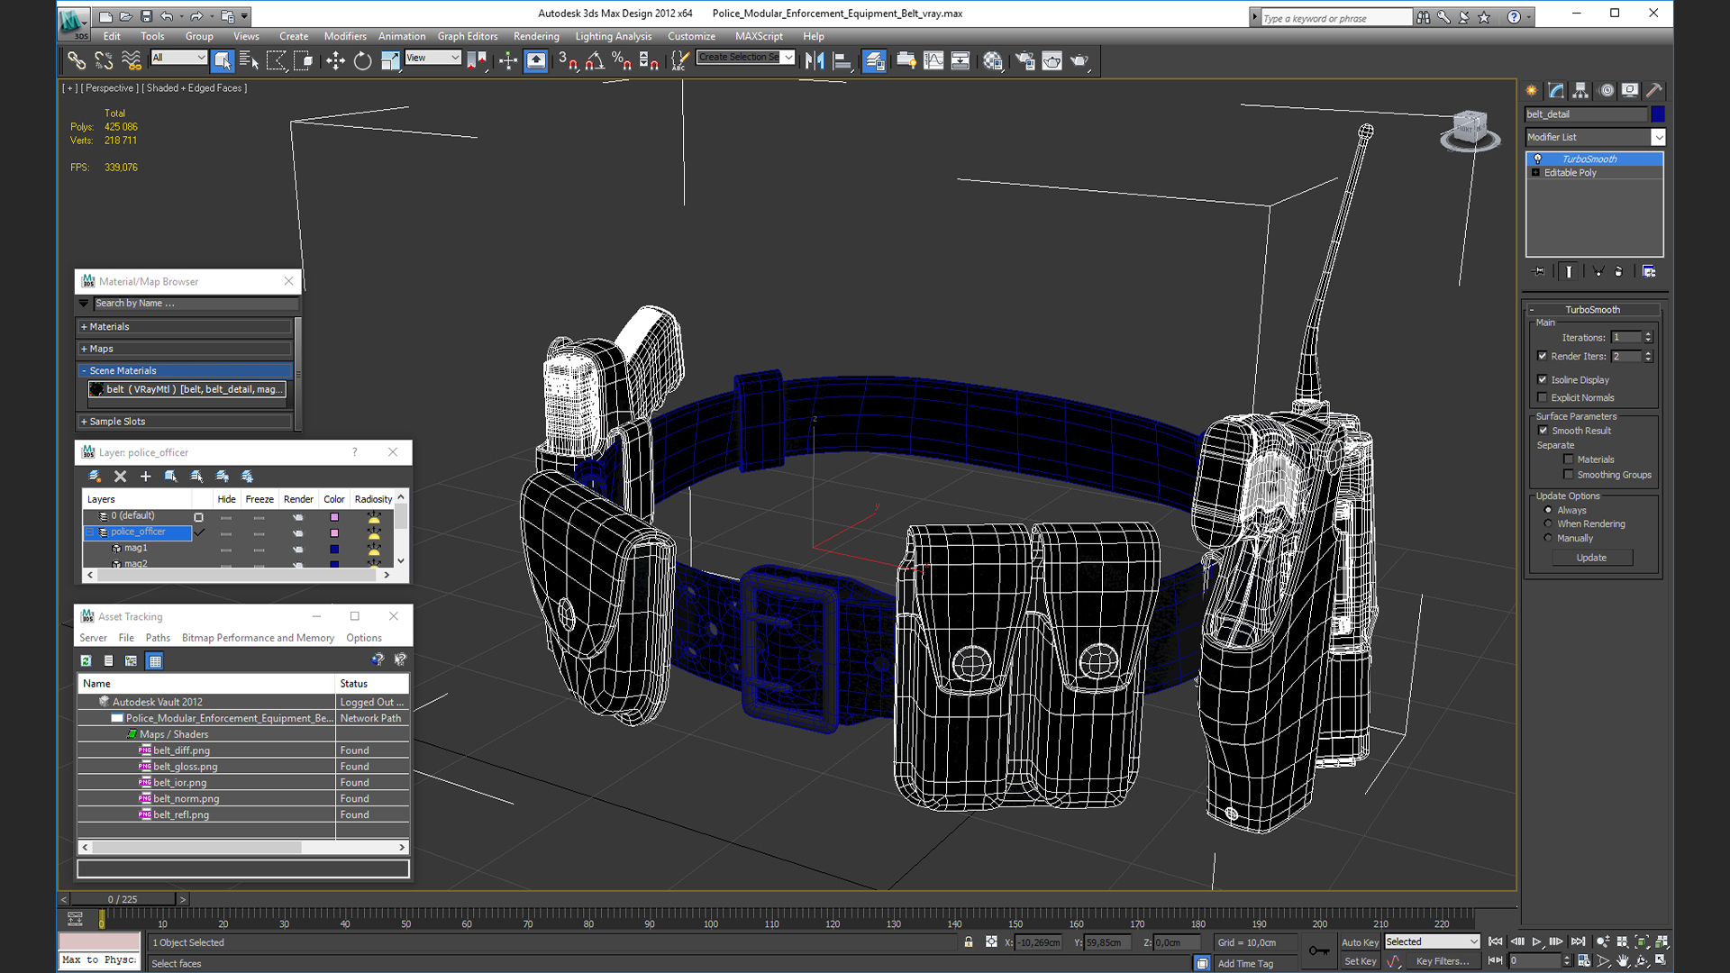Expand the Maps group in browser

coord(185,349)
